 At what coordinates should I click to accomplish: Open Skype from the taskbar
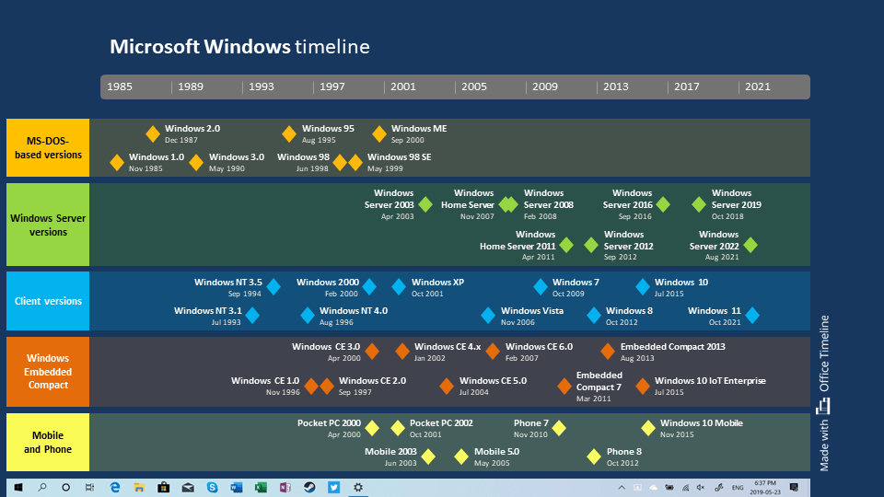tap(213, 487)
